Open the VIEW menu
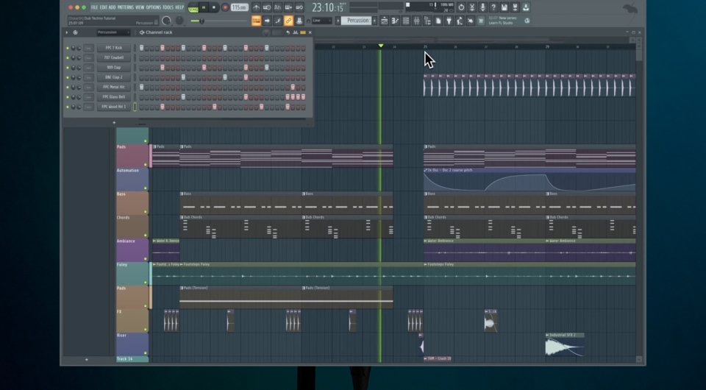Screen dimensions: 706x390 [140, 7]
